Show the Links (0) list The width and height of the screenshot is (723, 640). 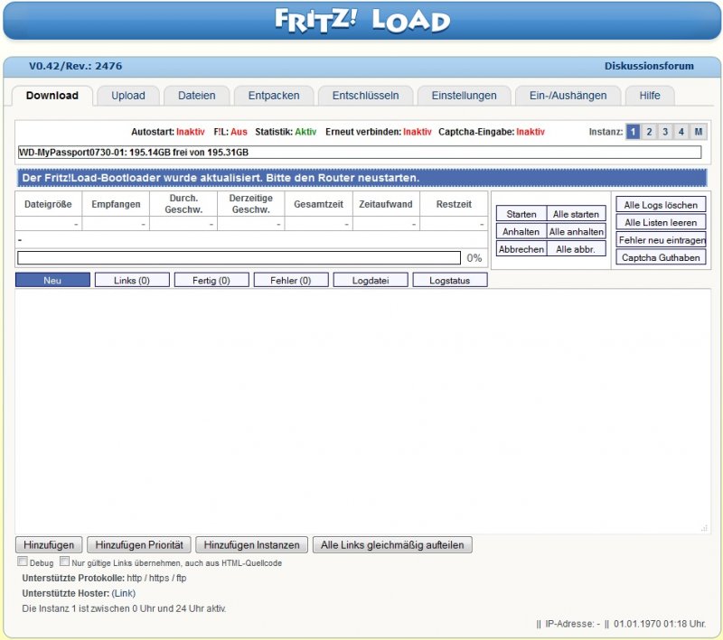click(x=132, y=280)
